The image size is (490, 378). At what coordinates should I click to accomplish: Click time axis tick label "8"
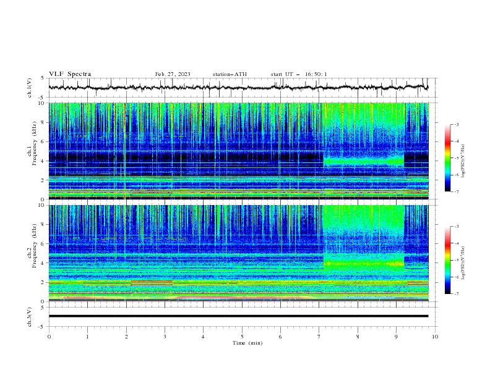click(x=358, y=337)
